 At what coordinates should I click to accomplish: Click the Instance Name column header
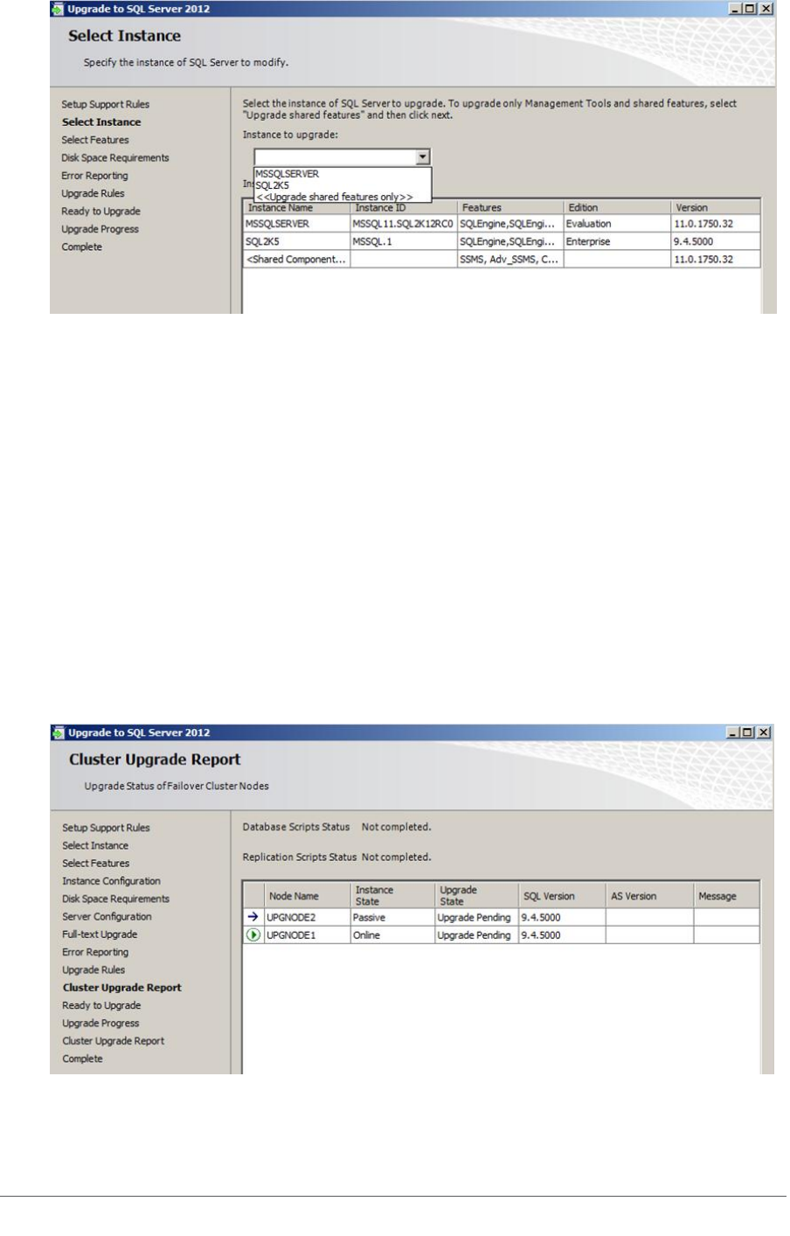point(296,208)
